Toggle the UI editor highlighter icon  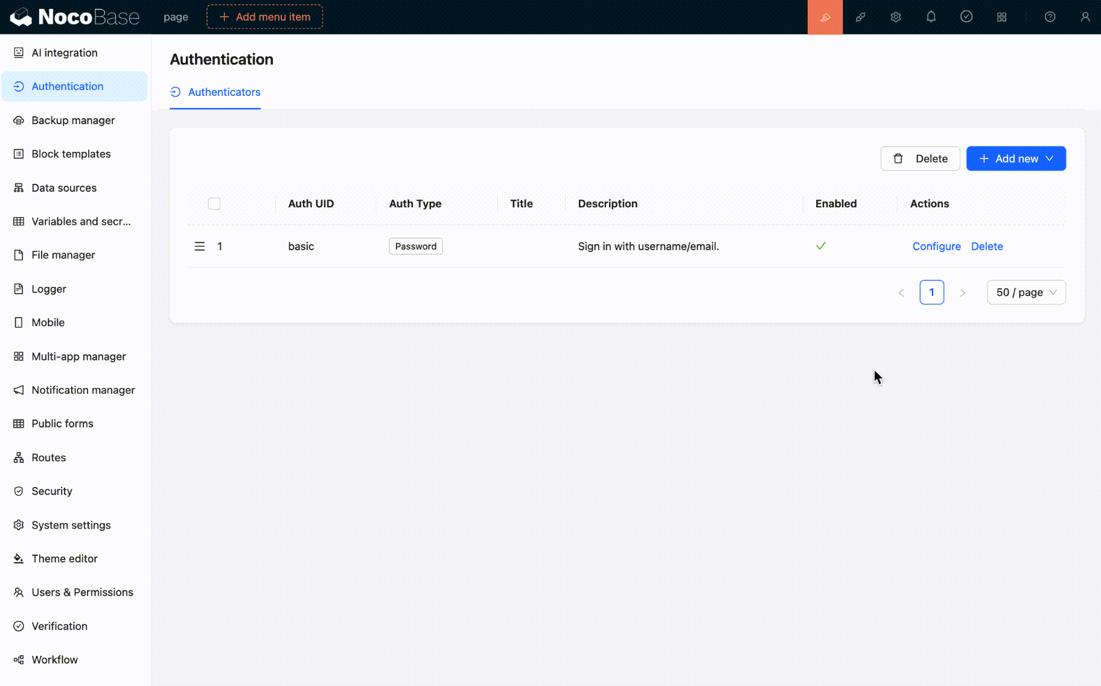pos(825,17)
